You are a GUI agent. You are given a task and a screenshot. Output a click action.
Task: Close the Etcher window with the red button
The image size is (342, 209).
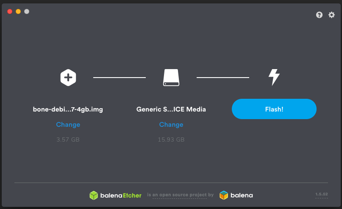10,11
